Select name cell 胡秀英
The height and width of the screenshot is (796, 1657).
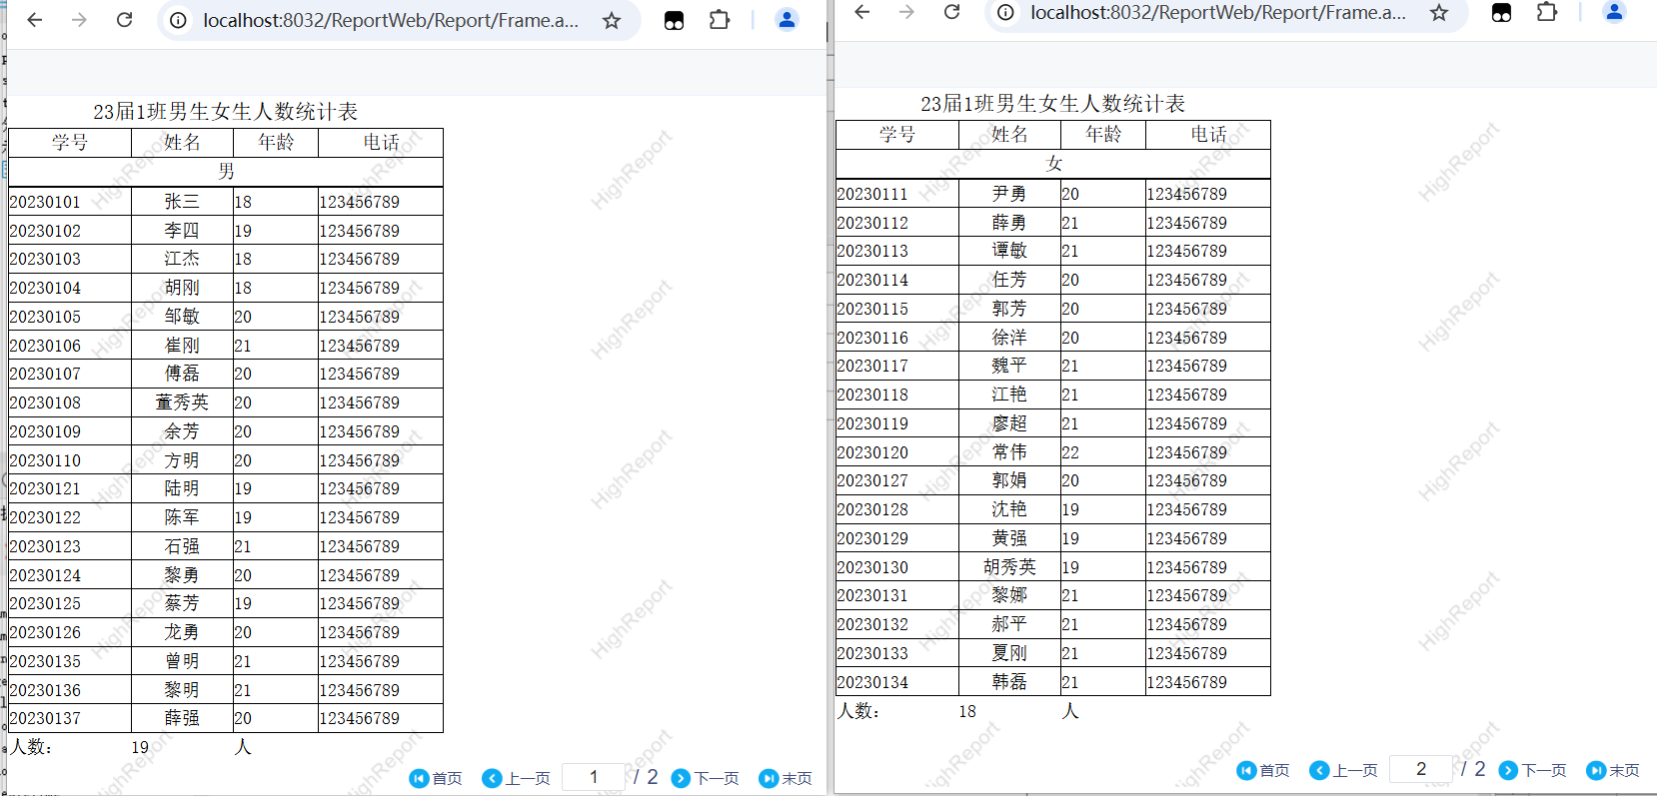coord(1009,567)
